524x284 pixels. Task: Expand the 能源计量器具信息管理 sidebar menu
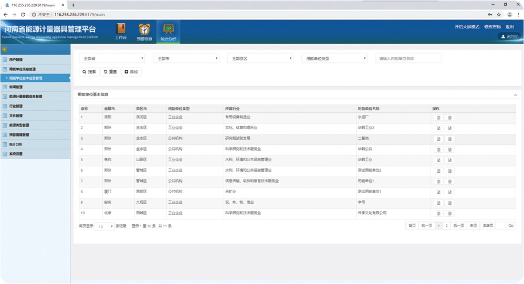pyautogui.click(x=35, y=97)
